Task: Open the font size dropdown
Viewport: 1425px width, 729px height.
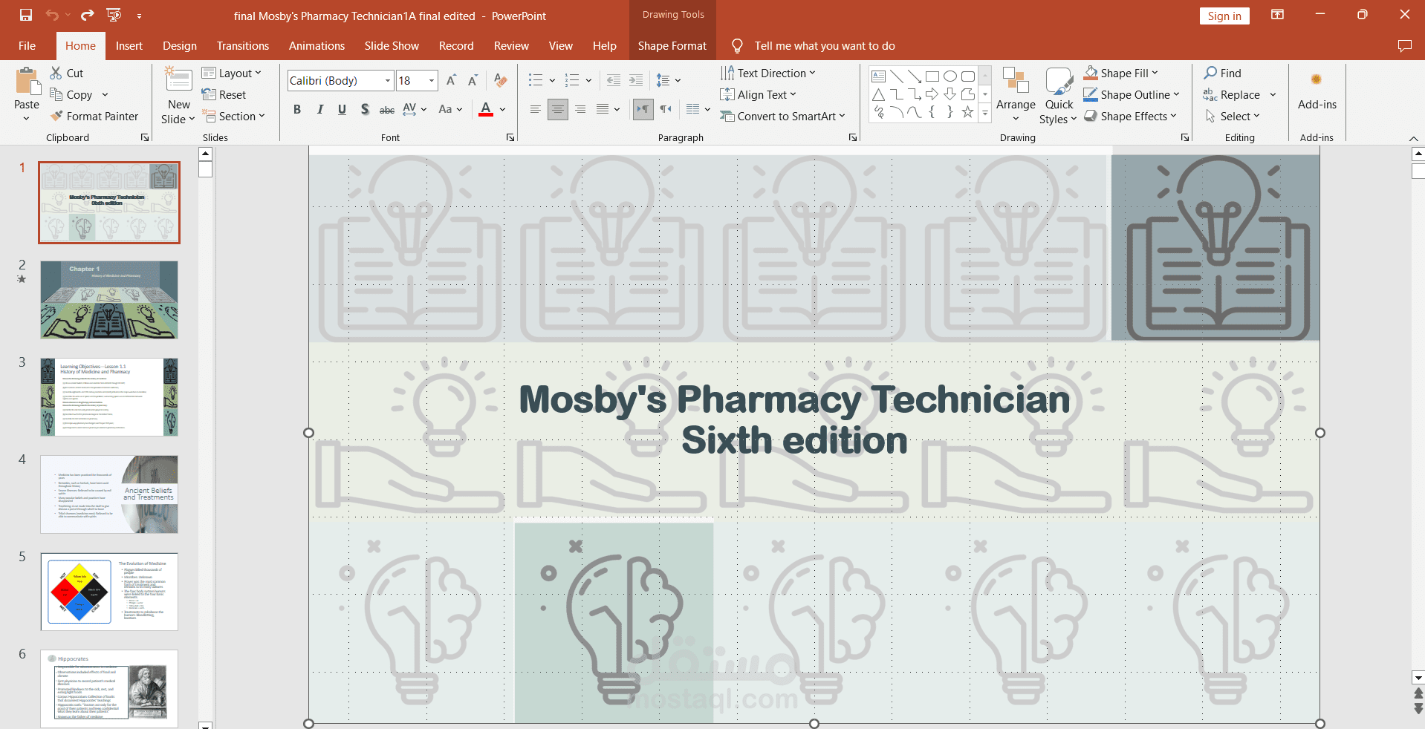Action: pyautogui.click(x=431, y=80)
